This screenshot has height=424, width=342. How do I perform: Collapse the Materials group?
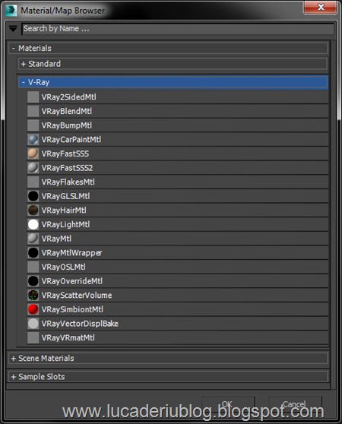14,49
